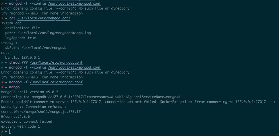Screen dimensions: 279x136
Task: Click the green checkmark before the chmod 777 command
Action: 2,63
